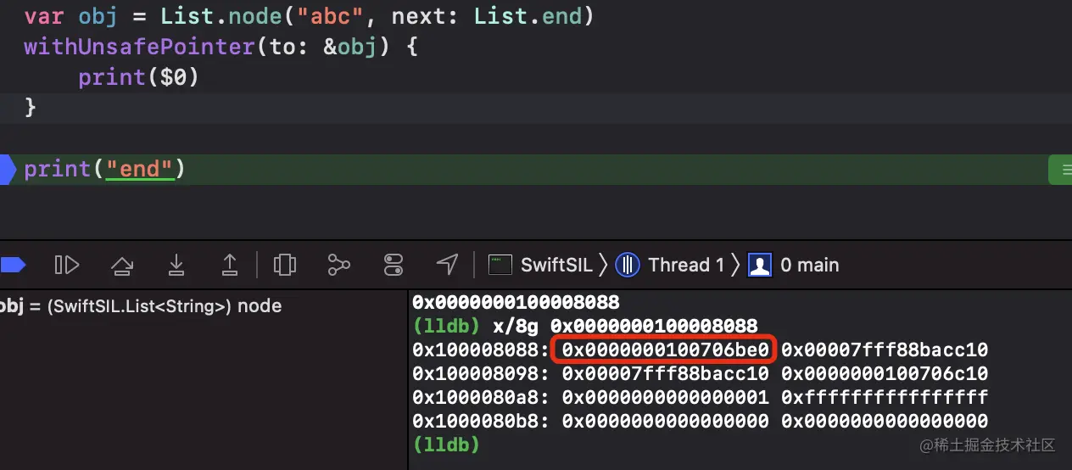Click the memory value 0x0000000100706be0
The width and height of the screenshot is (1072, 470).
pos(666,350)
